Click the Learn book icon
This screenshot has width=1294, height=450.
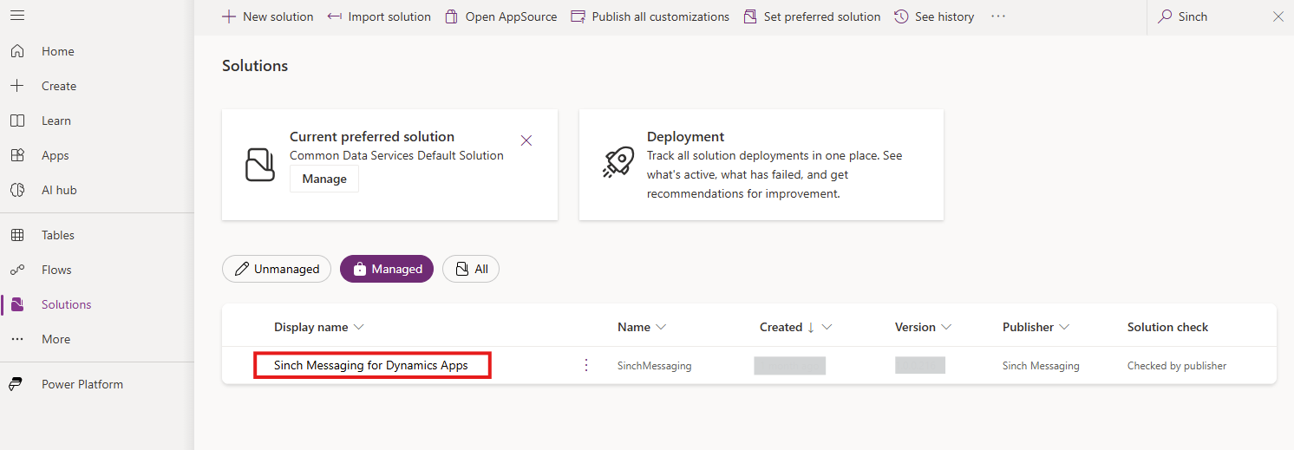[x=17, y=121]
